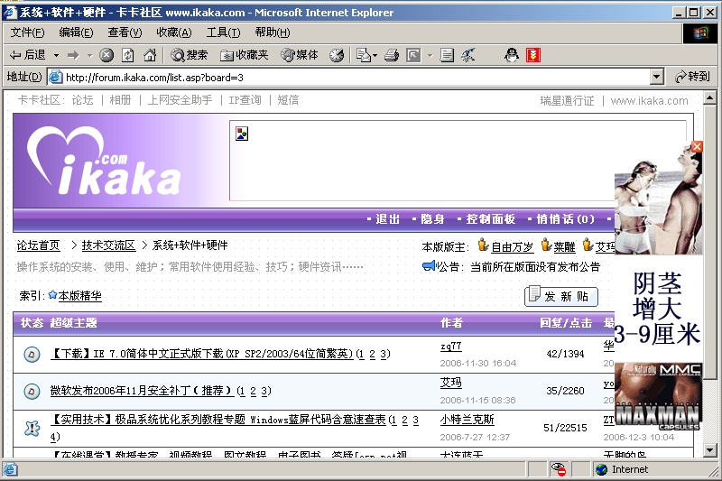This screenshot has height=481, width=722.
Task: Open the 悄悄话(0) messages link
Action: [x=566, y=219]
